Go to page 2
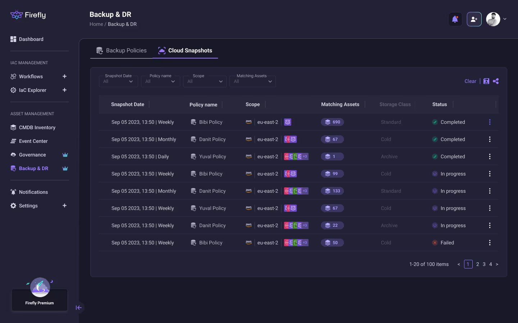This screenshot has width=518, height=323. pyautogui.click(x=477, y=264)
